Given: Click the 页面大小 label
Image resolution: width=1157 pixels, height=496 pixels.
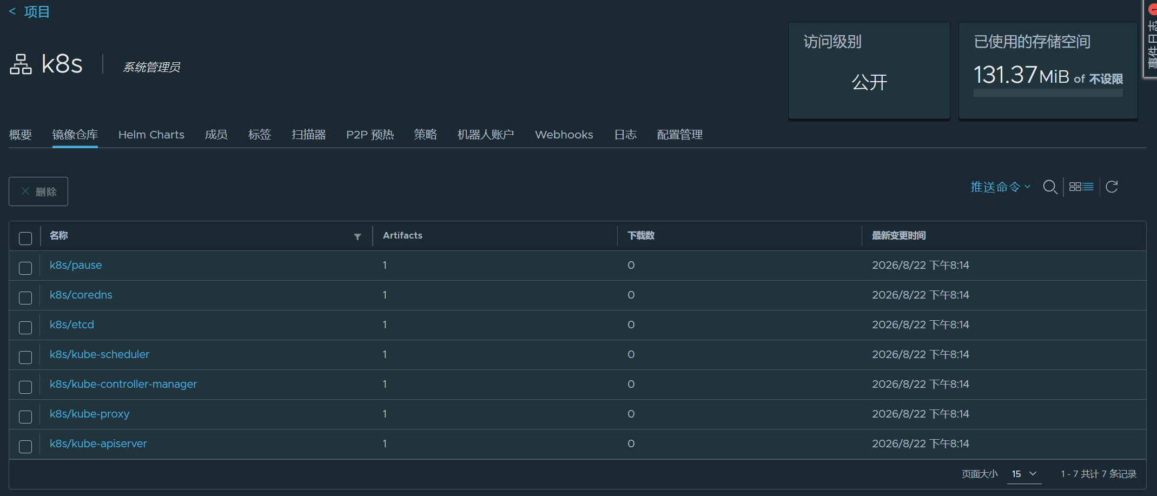Looking at the screenshot, I should (x=980, y=474).
